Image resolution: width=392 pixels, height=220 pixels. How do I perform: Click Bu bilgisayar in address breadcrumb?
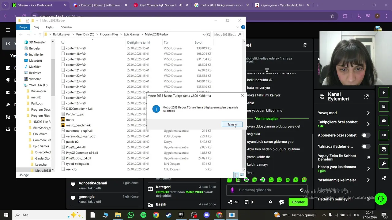click(x=62, y=35)
